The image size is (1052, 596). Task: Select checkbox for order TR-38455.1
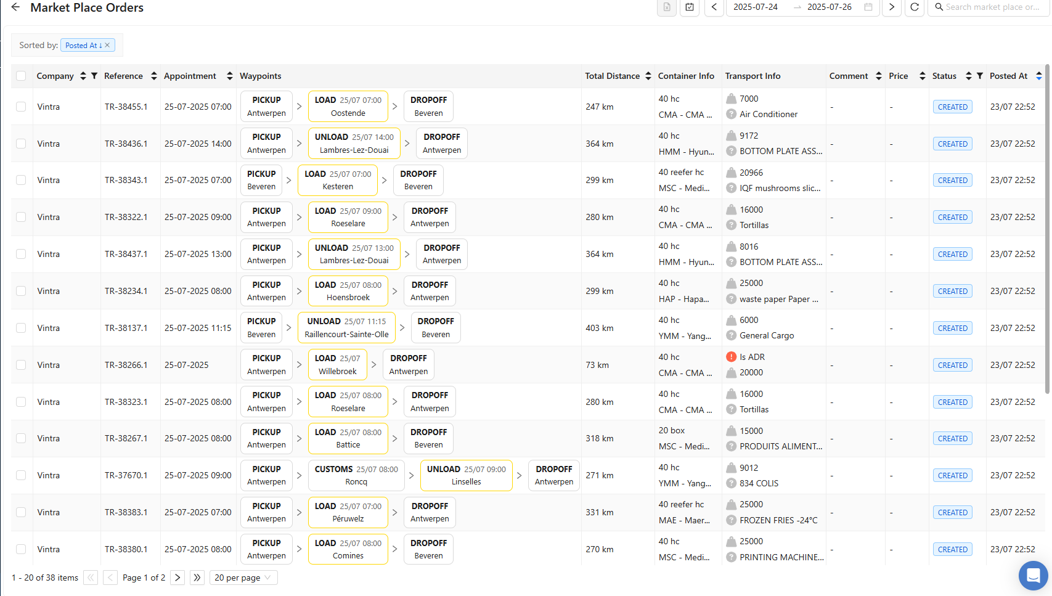pos(21,107)
